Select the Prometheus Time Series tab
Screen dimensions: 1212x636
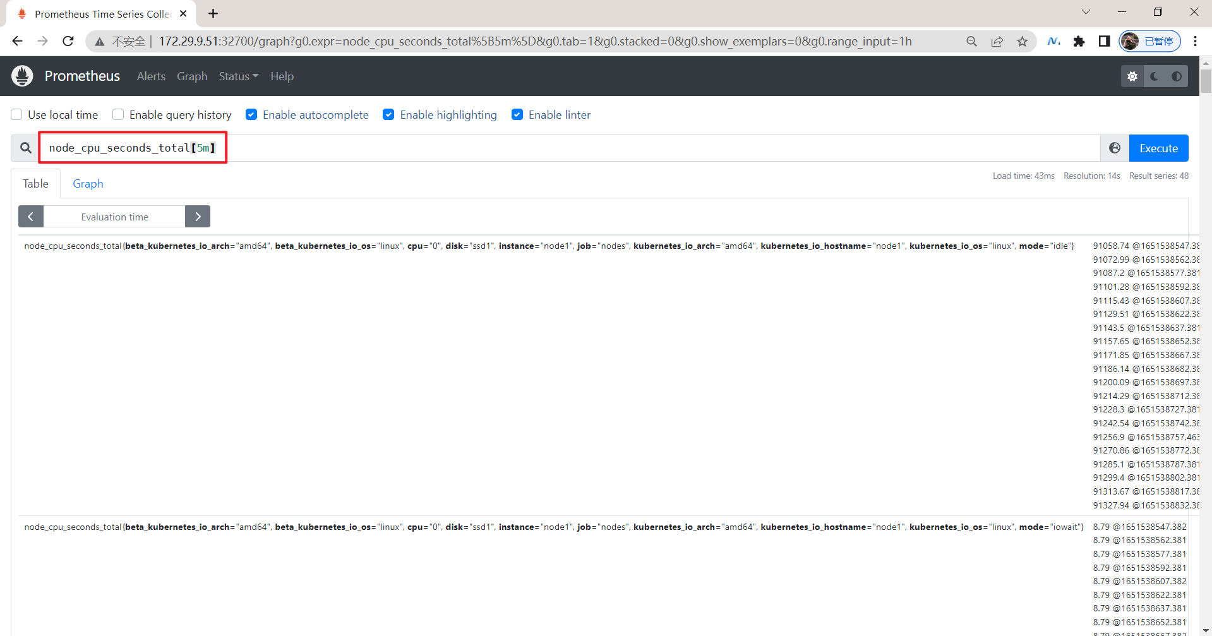[x=101, y=14]
